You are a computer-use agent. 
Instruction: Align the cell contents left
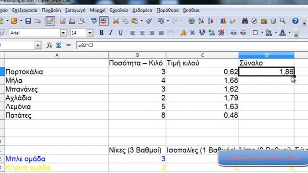[133, 33]
